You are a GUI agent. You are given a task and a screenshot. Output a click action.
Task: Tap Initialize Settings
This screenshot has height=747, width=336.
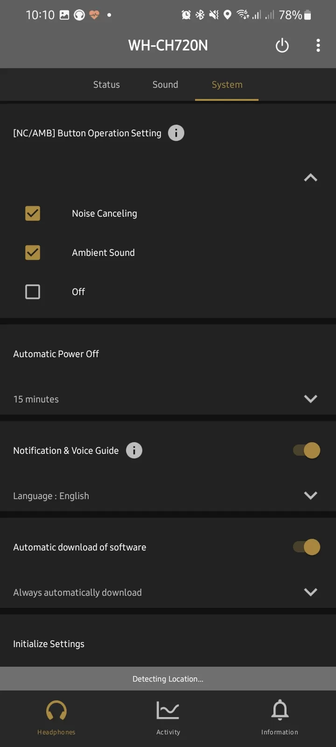[x=49, y=644]
